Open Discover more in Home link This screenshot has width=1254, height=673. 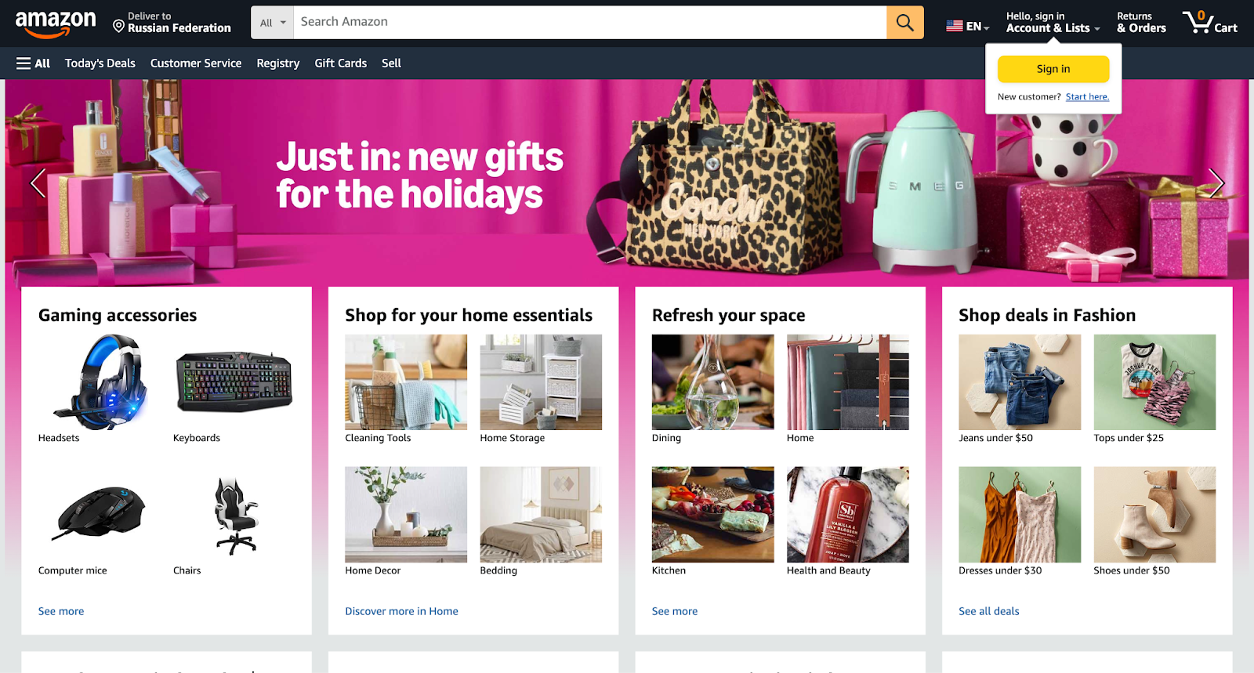click(401, 611)
